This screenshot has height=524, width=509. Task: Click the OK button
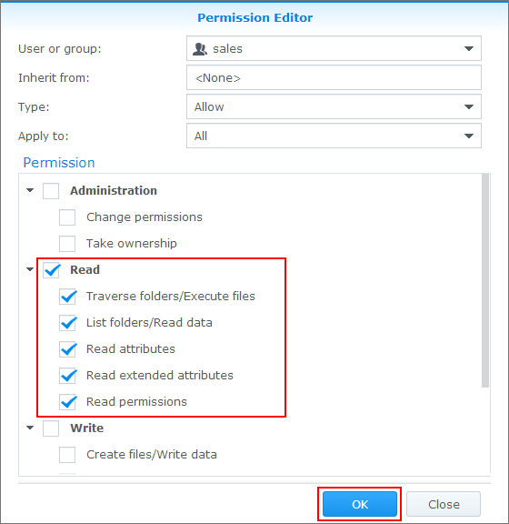click(x=360, y=504)
